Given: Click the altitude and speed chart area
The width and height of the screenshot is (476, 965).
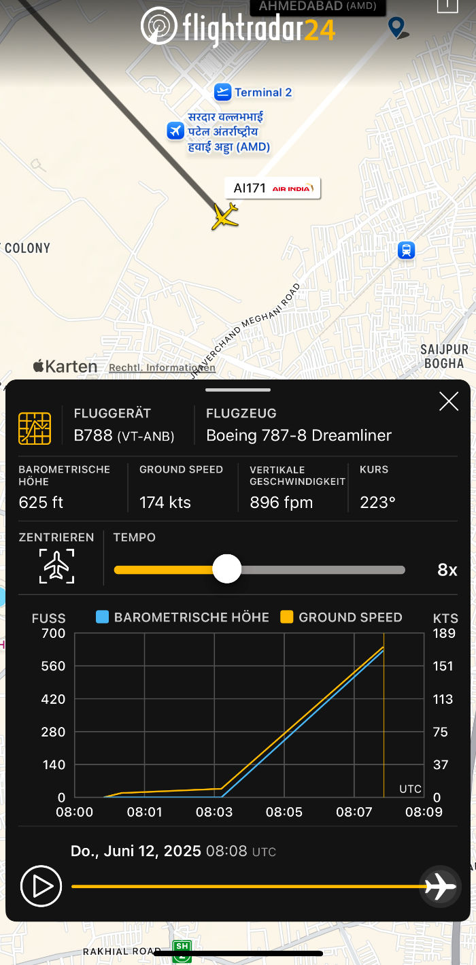Looking at the screenshot, I should (249, 715).
